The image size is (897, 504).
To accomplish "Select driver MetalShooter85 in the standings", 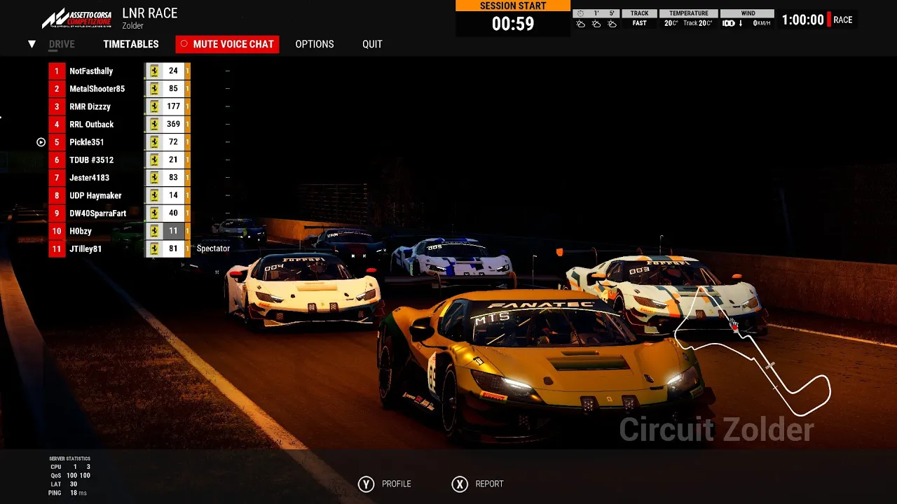I will (x=97, y=89).
